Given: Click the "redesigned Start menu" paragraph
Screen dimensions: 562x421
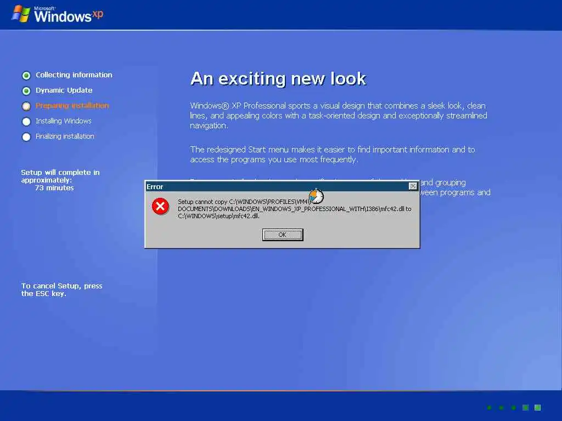Looking at the screenshot, I should point(333,154).
